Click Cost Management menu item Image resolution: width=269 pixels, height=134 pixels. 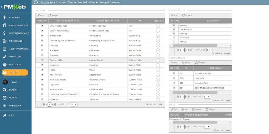[19, 33]
